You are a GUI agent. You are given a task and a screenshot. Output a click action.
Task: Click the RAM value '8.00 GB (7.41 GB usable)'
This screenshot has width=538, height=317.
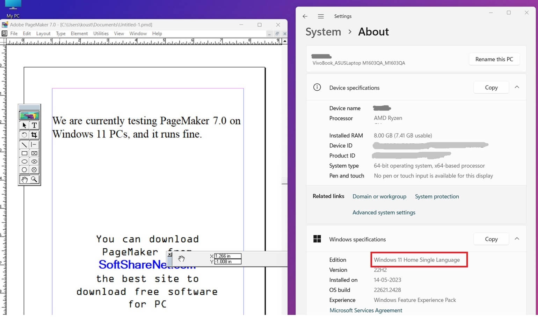click(403, 135)
